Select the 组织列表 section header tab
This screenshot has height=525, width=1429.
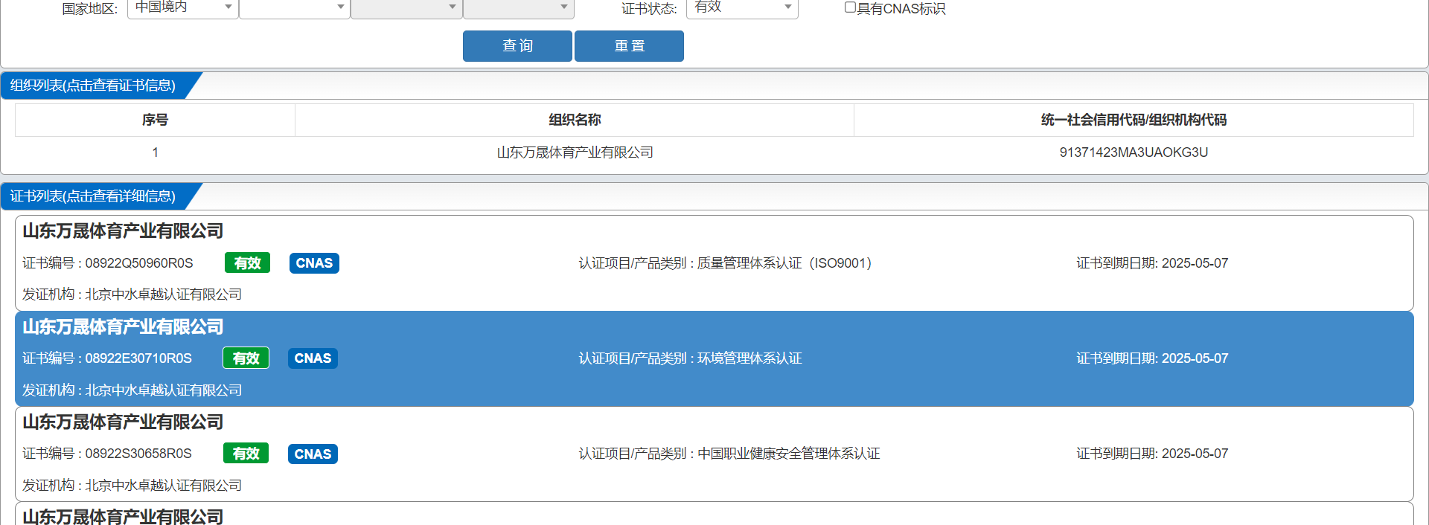click(93, 86)
